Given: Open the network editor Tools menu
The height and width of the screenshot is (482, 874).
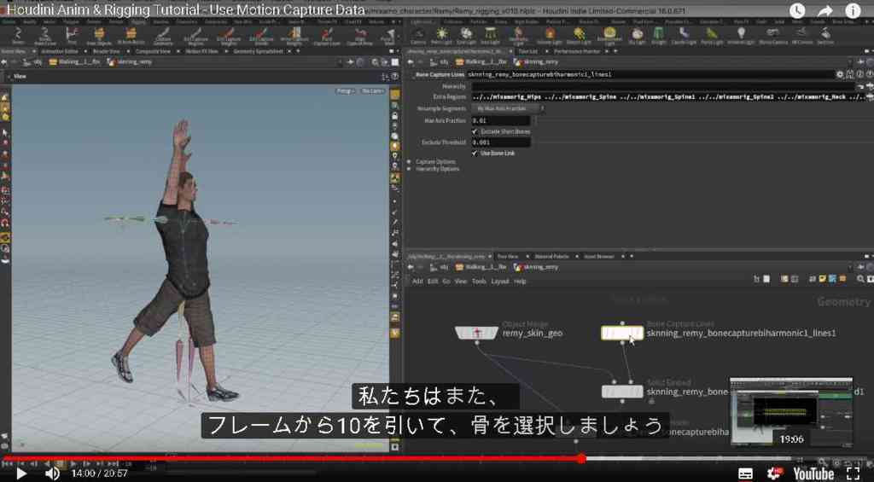Looking at the screenshot, I should coord(479,282).
